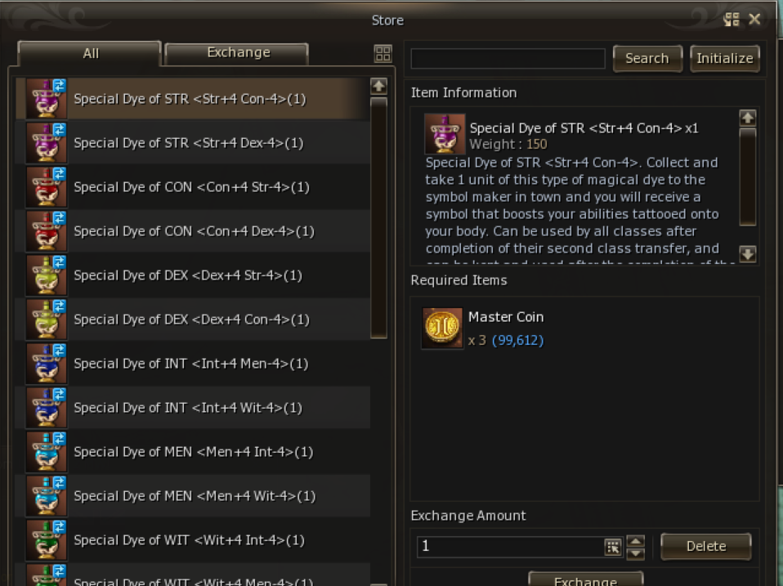Click the window layout icon beside the close button

[x=732, y=20]
